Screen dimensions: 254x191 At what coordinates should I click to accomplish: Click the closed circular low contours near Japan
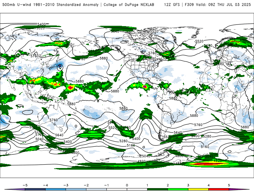pos(60,67)
